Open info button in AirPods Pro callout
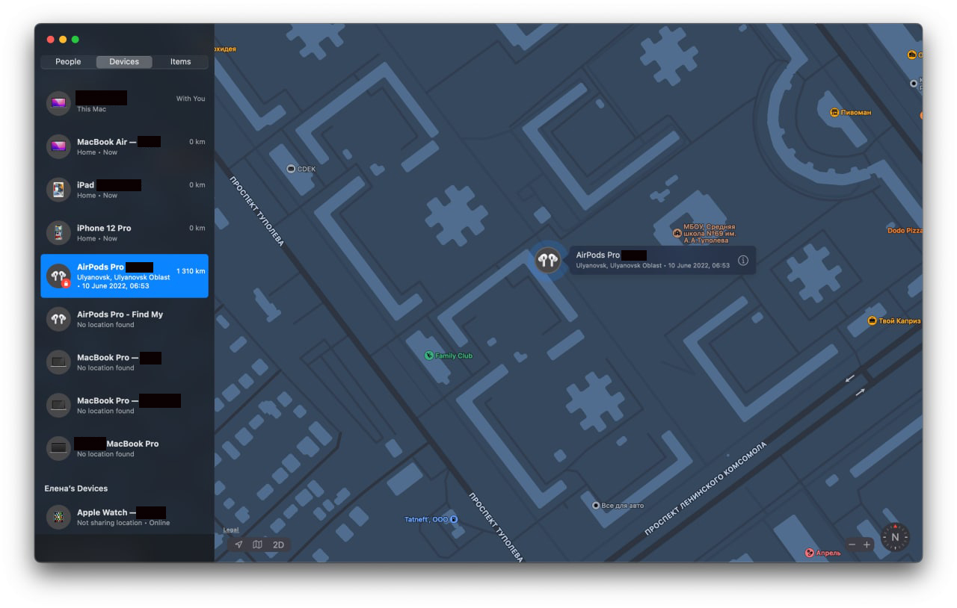This screenshot has width=957, height=608. [742, 260]
